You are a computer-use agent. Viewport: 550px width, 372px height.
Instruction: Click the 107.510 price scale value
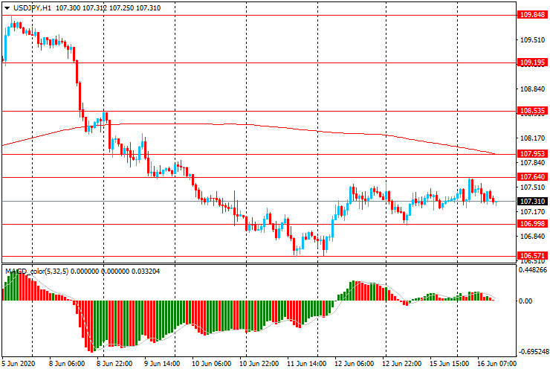tap(532, 187)
